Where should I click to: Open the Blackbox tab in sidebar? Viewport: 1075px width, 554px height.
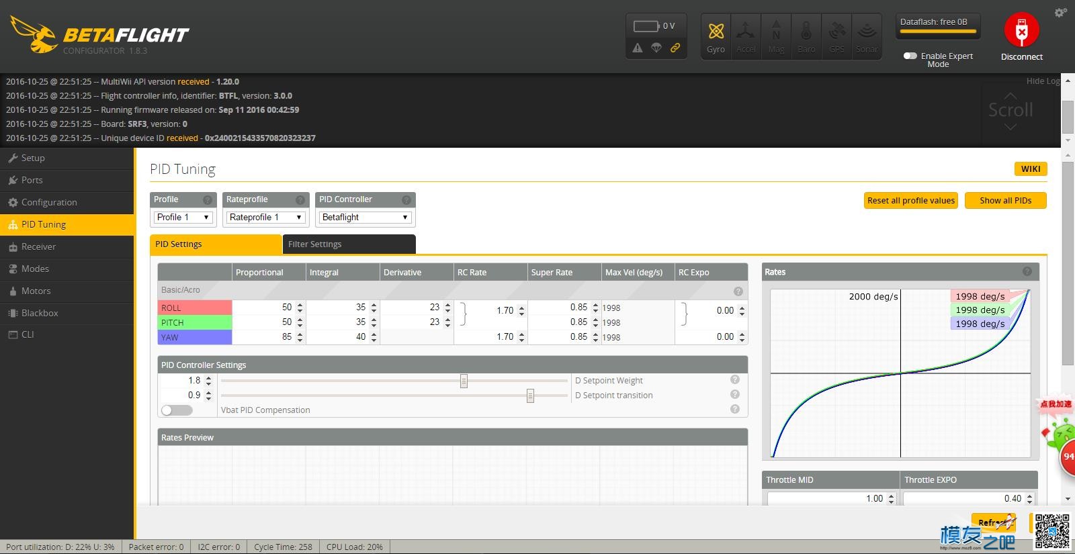[x=67, y=313]
